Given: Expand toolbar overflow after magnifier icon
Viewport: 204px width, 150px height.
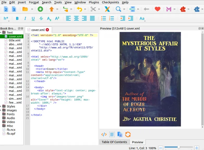Looking at the screenshot, I should (124, 9).
